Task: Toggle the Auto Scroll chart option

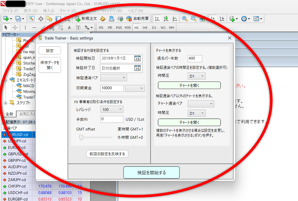Action: pyautogui.click(x=213, y=19)
